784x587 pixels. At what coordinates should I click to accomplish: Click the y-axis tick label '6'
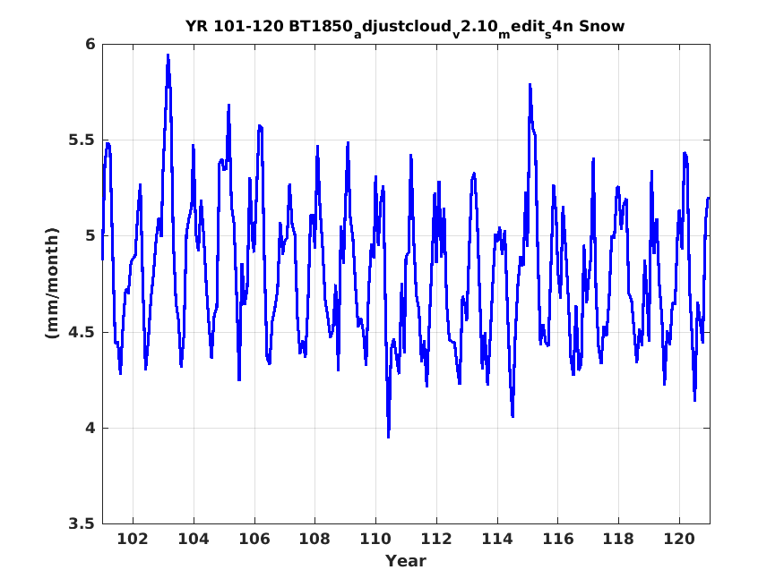tap(90, 44)
